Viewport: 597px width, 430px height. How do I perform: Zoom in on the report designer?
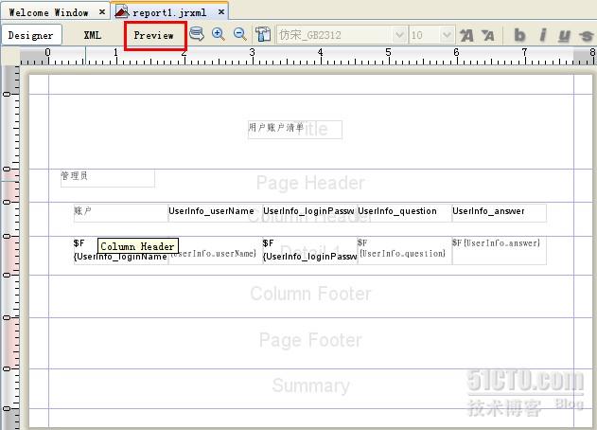coord(219,34)
